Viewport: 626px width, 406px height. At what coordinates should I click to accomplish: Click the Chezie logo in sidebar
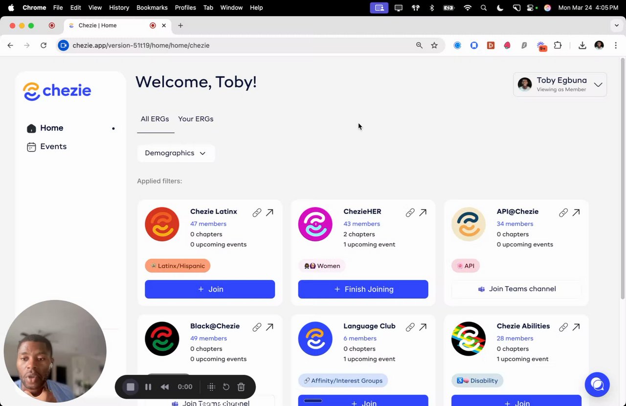(57, 91)
